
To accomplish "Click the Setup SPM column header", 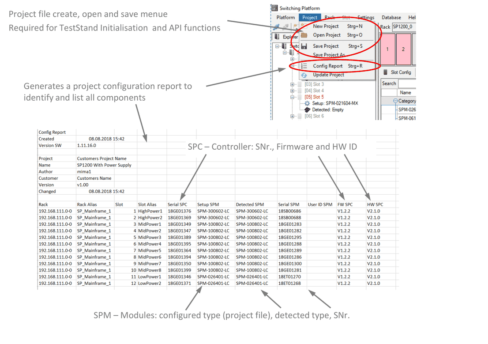I will pos(208,204).
